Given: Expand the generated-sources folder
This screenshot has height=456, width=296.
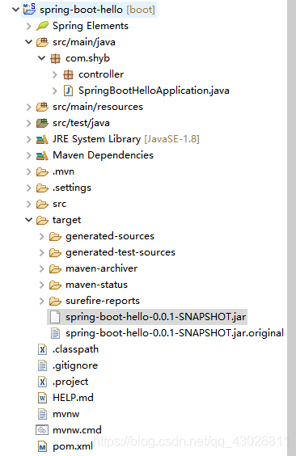Looking at the screenshot, I should coord(41,236).
